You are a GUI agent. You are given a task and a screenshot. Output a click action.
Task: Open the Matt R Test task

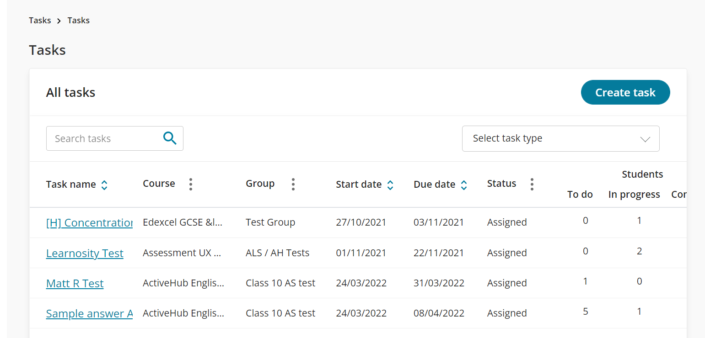pyautogui.click(x=75, y=283)
